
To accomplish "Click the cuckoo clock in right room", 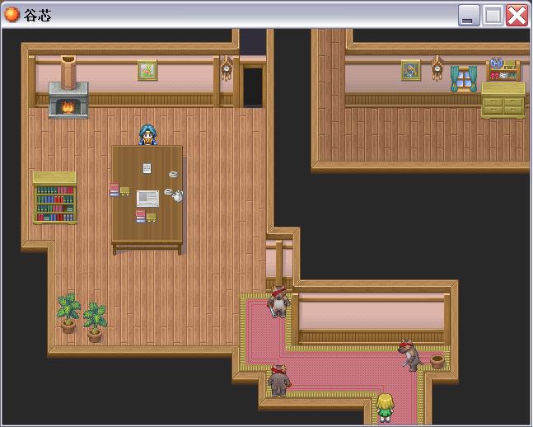I will 437,68.
